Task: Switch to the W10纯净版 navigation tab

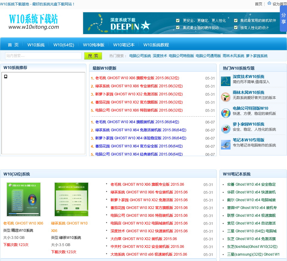Action: point(94,45)
